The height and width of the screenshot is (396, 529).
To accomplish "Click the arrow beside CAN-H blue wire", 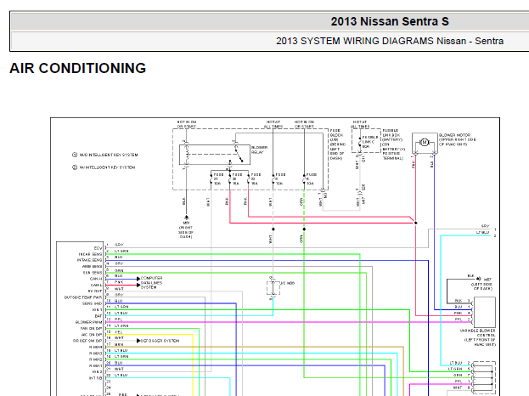I will coord(138,279).
